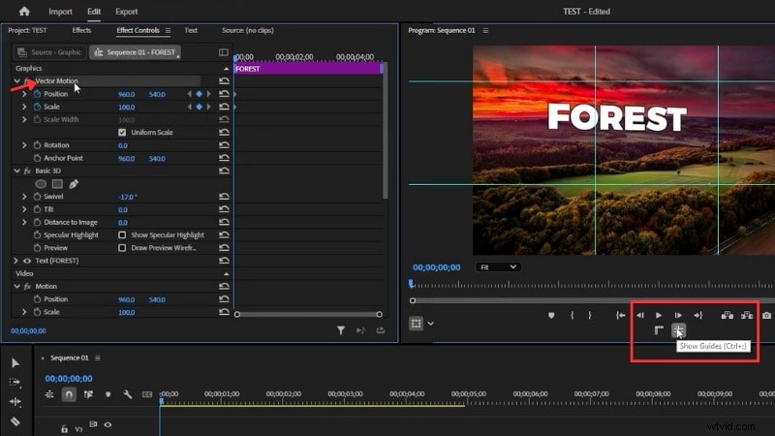Viewport: 775px width, 436px height.
Task: Open the filter properties funnel icon
Action: tap(341, 330)
